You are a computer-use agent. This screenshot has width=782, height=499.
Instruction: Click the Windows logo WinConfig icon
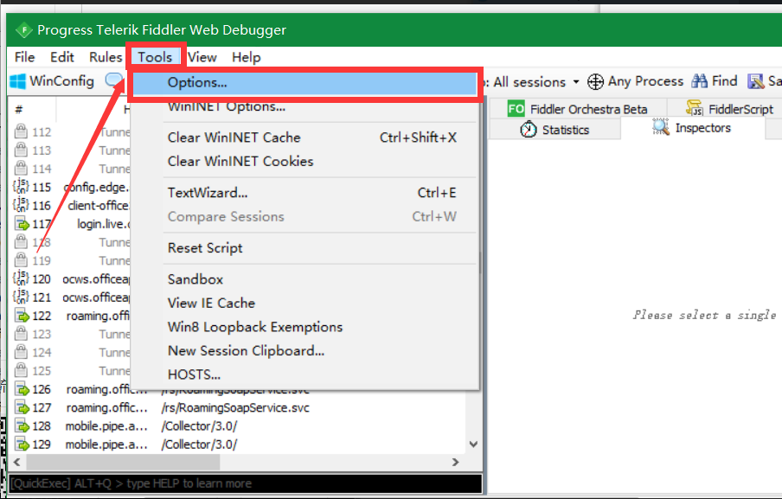tap(17, 81)
